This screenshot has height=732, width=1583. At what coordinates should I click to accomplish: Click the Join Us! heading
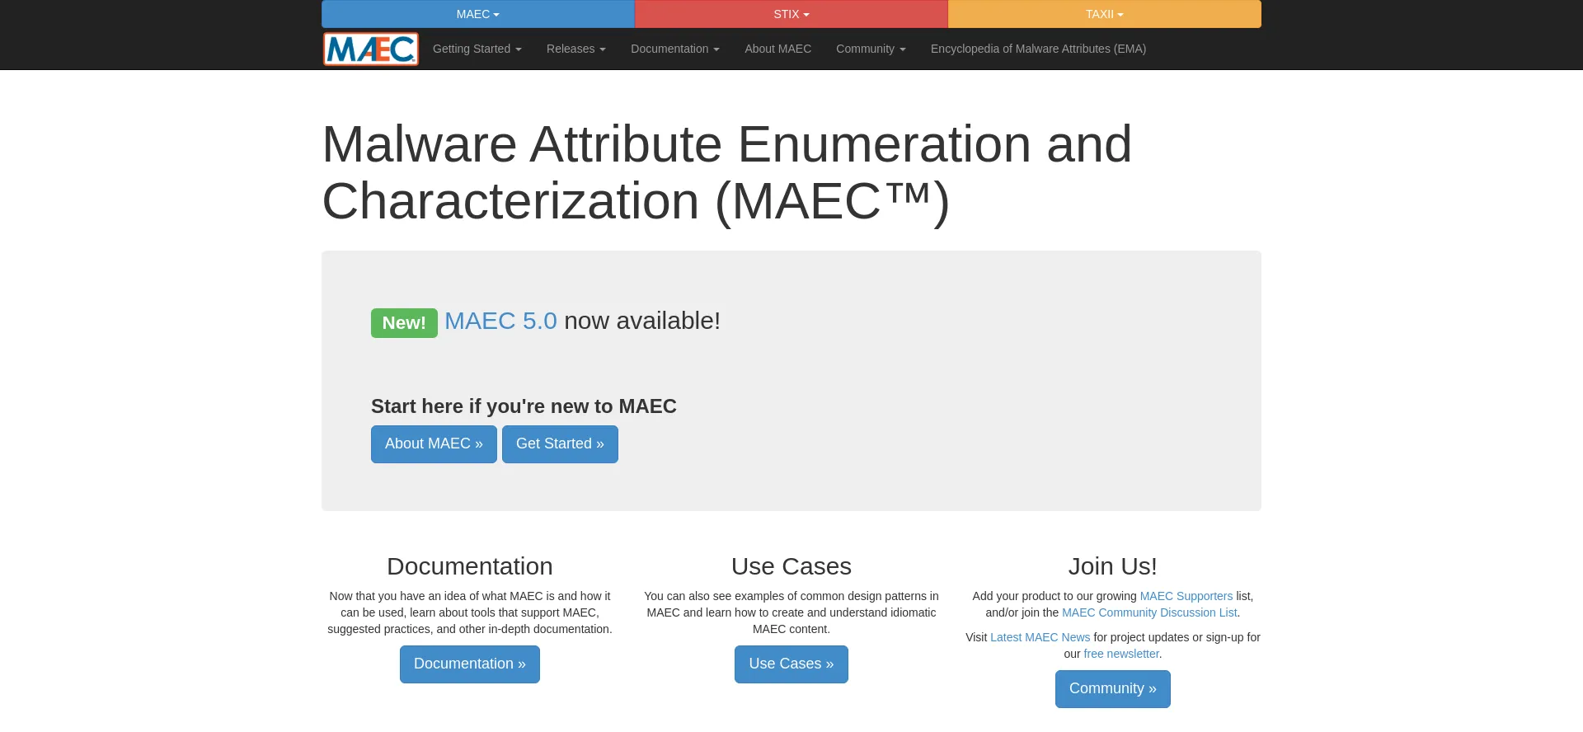tap(1113, 566)
